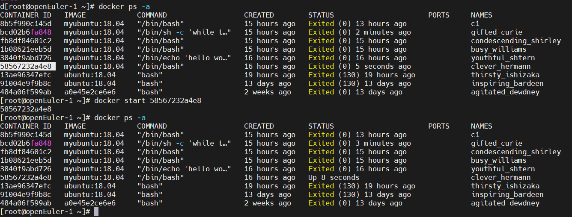Click the /bin/echo 'hello wo…' command in first listing
This screenshot has height=217, width=572.
(x=184, y=58)
